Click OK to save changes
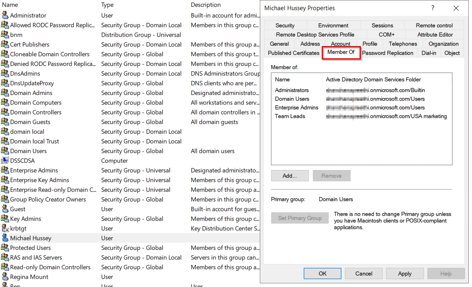Image resolution: width=472 pixels, height=287 pixels. pyautogui.click(x=322, y=273)
